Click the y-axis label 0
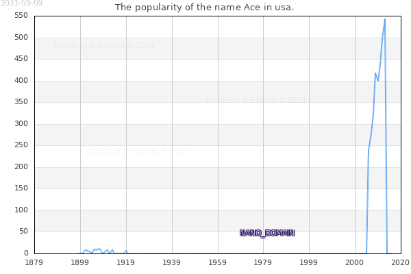This screenshot has height=274, width=411. click(x=26, y=253)
